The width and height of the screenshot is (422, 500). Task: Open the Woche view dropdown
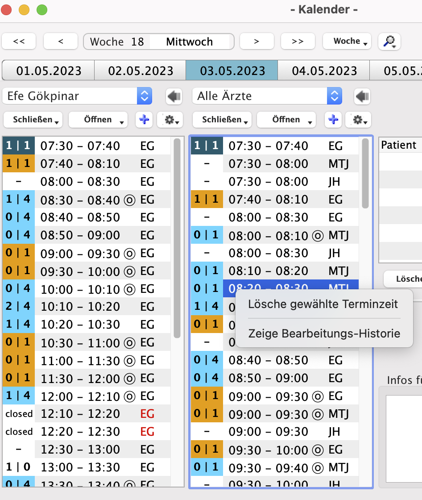click(347, 42)
